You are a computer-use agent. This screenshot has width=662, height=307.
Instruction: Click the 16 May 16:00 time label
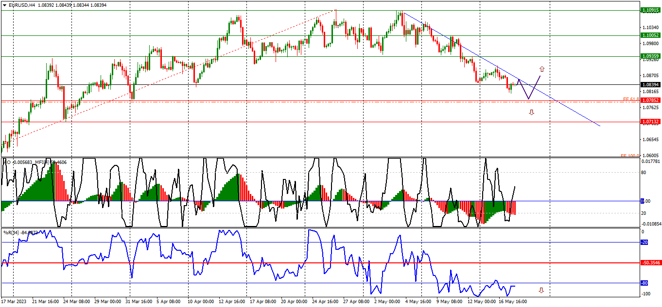click(513, 301)
